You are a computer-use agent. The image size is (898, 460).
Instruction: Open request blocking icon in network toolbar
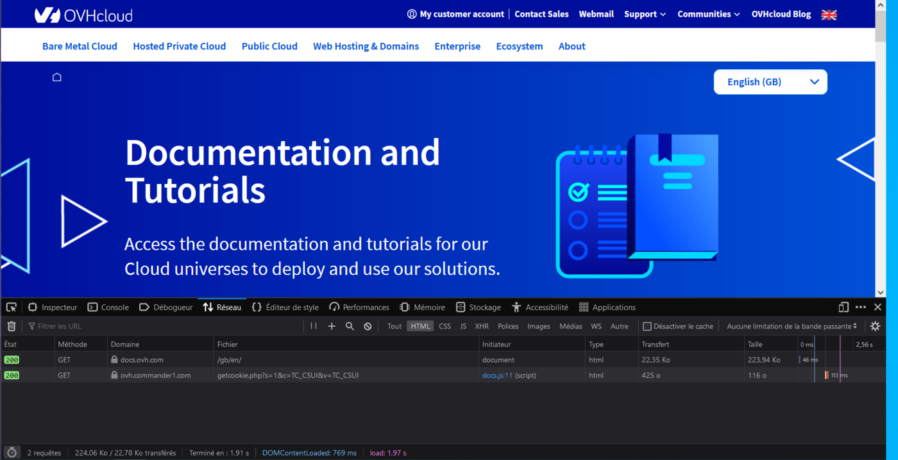click(368, 326)
